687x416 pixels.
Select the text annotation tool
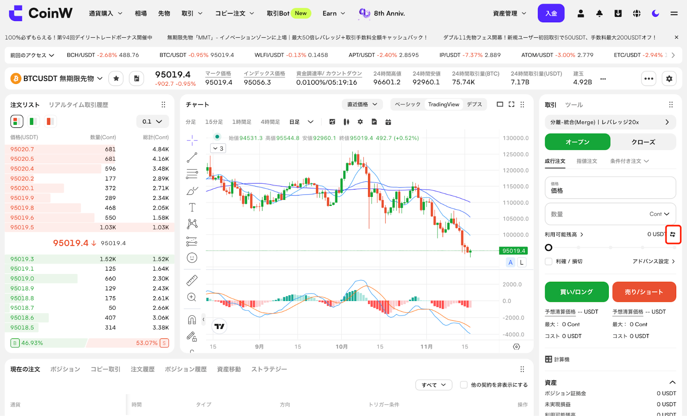192,208
